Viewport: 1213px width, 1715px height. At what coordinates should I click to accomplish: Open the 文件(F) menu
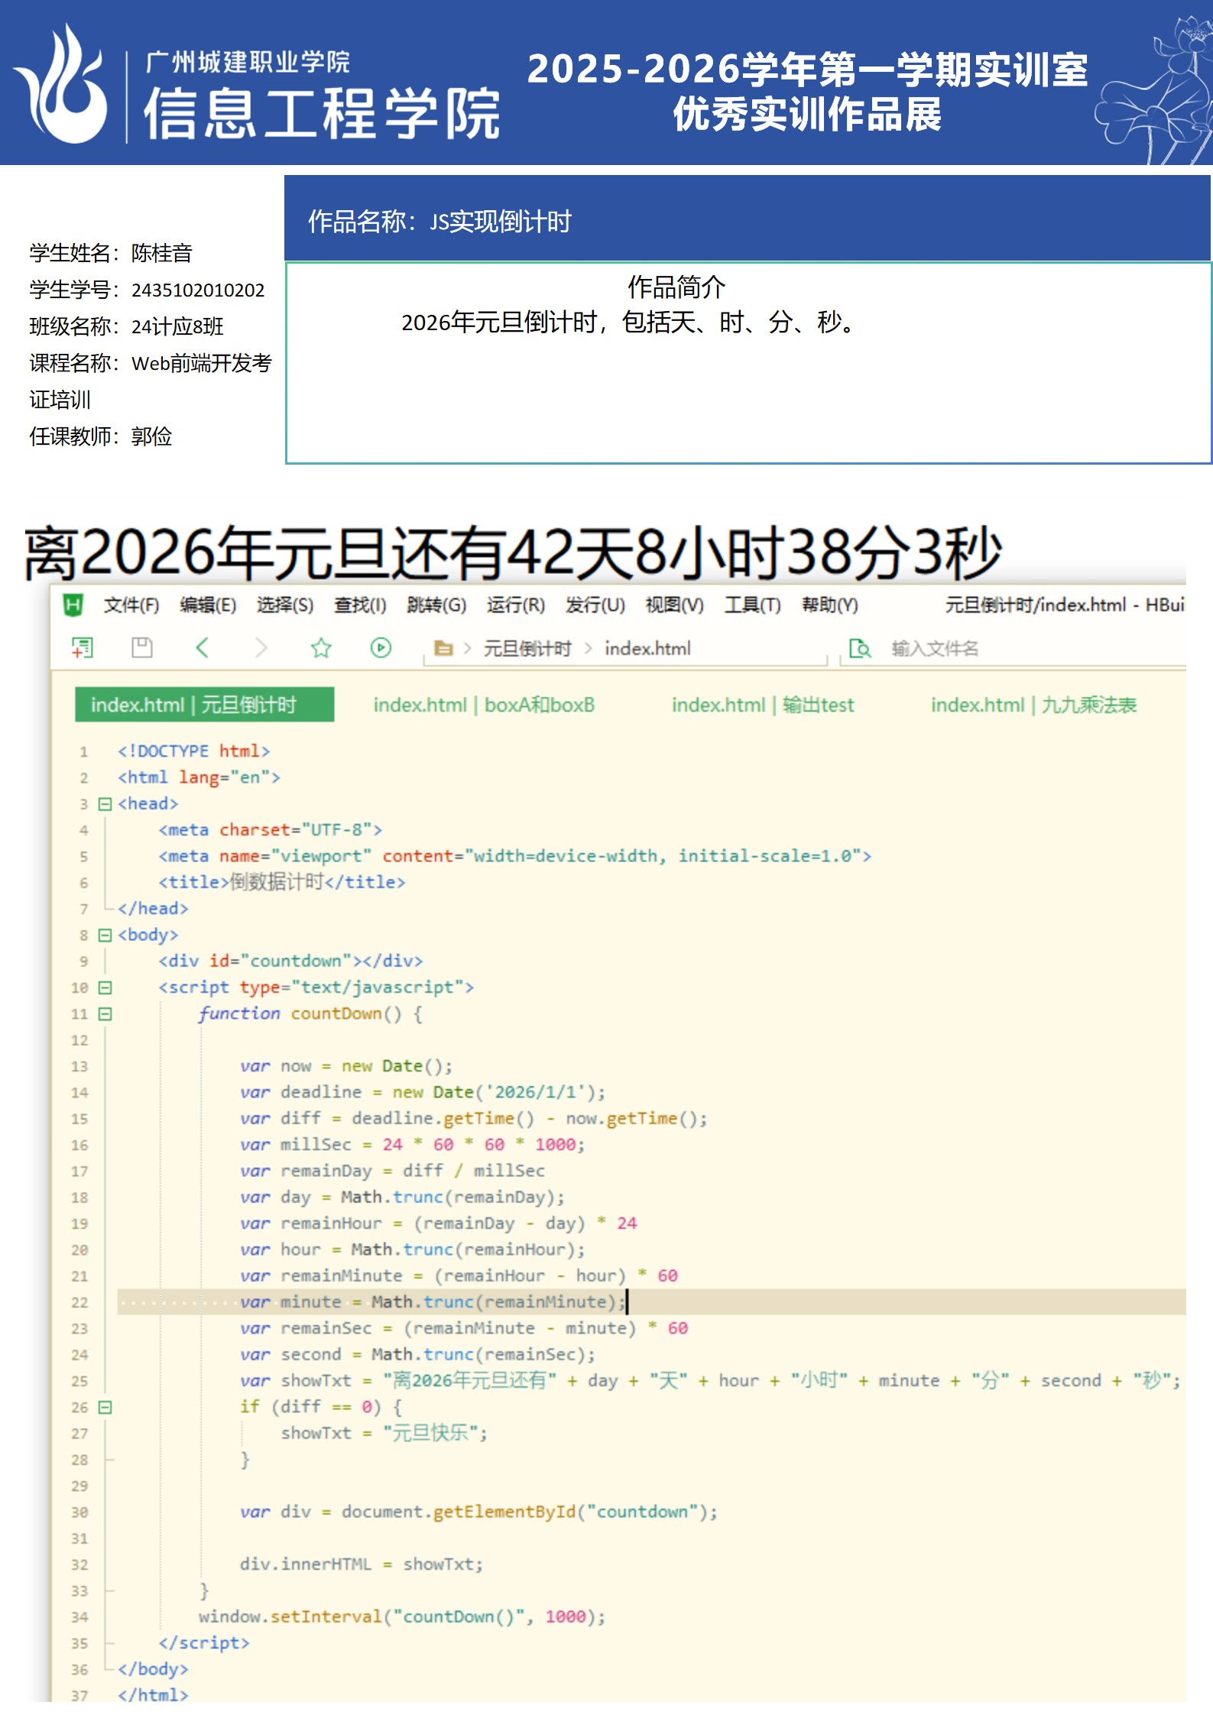coord(131,605)
